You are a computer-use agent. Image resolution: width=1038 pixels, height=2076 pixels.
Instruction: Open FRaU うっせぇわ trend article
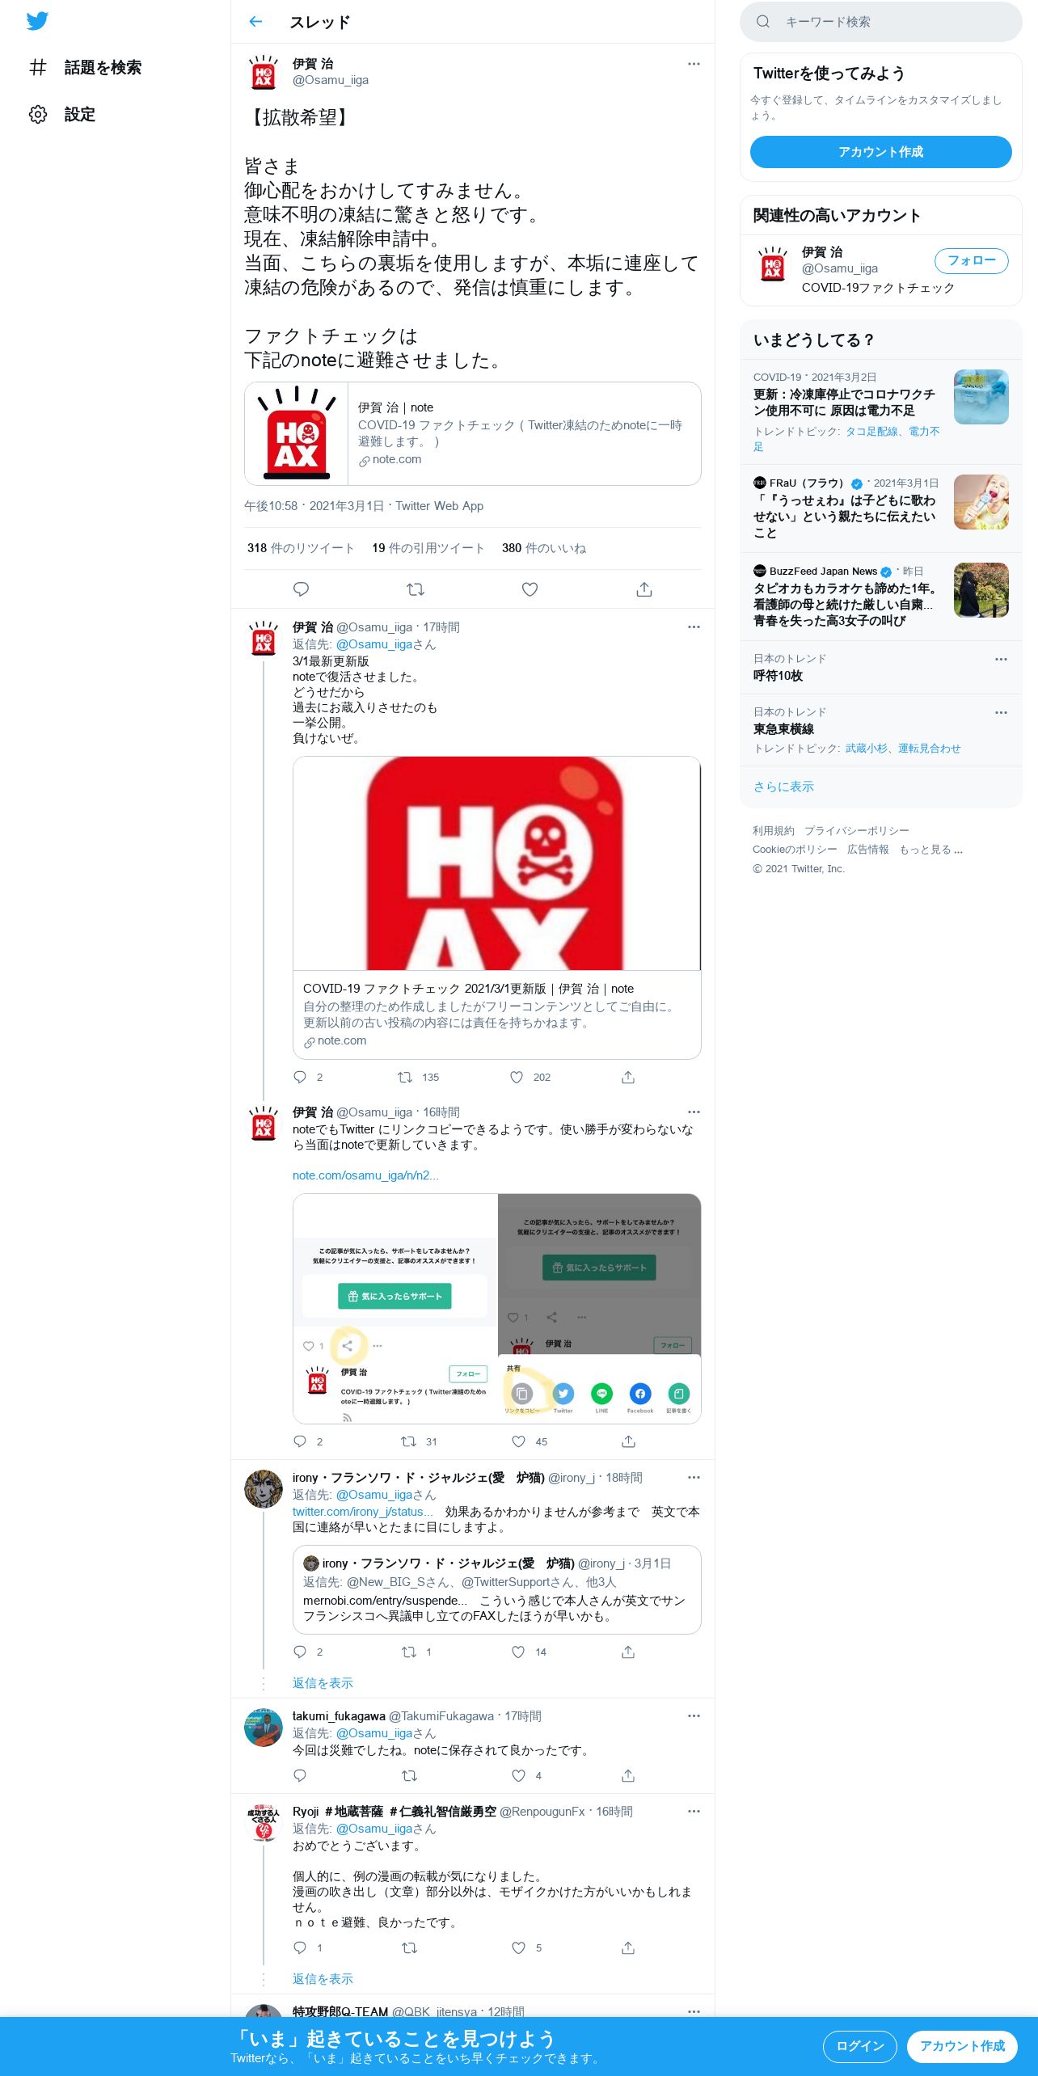click(881, 508)
